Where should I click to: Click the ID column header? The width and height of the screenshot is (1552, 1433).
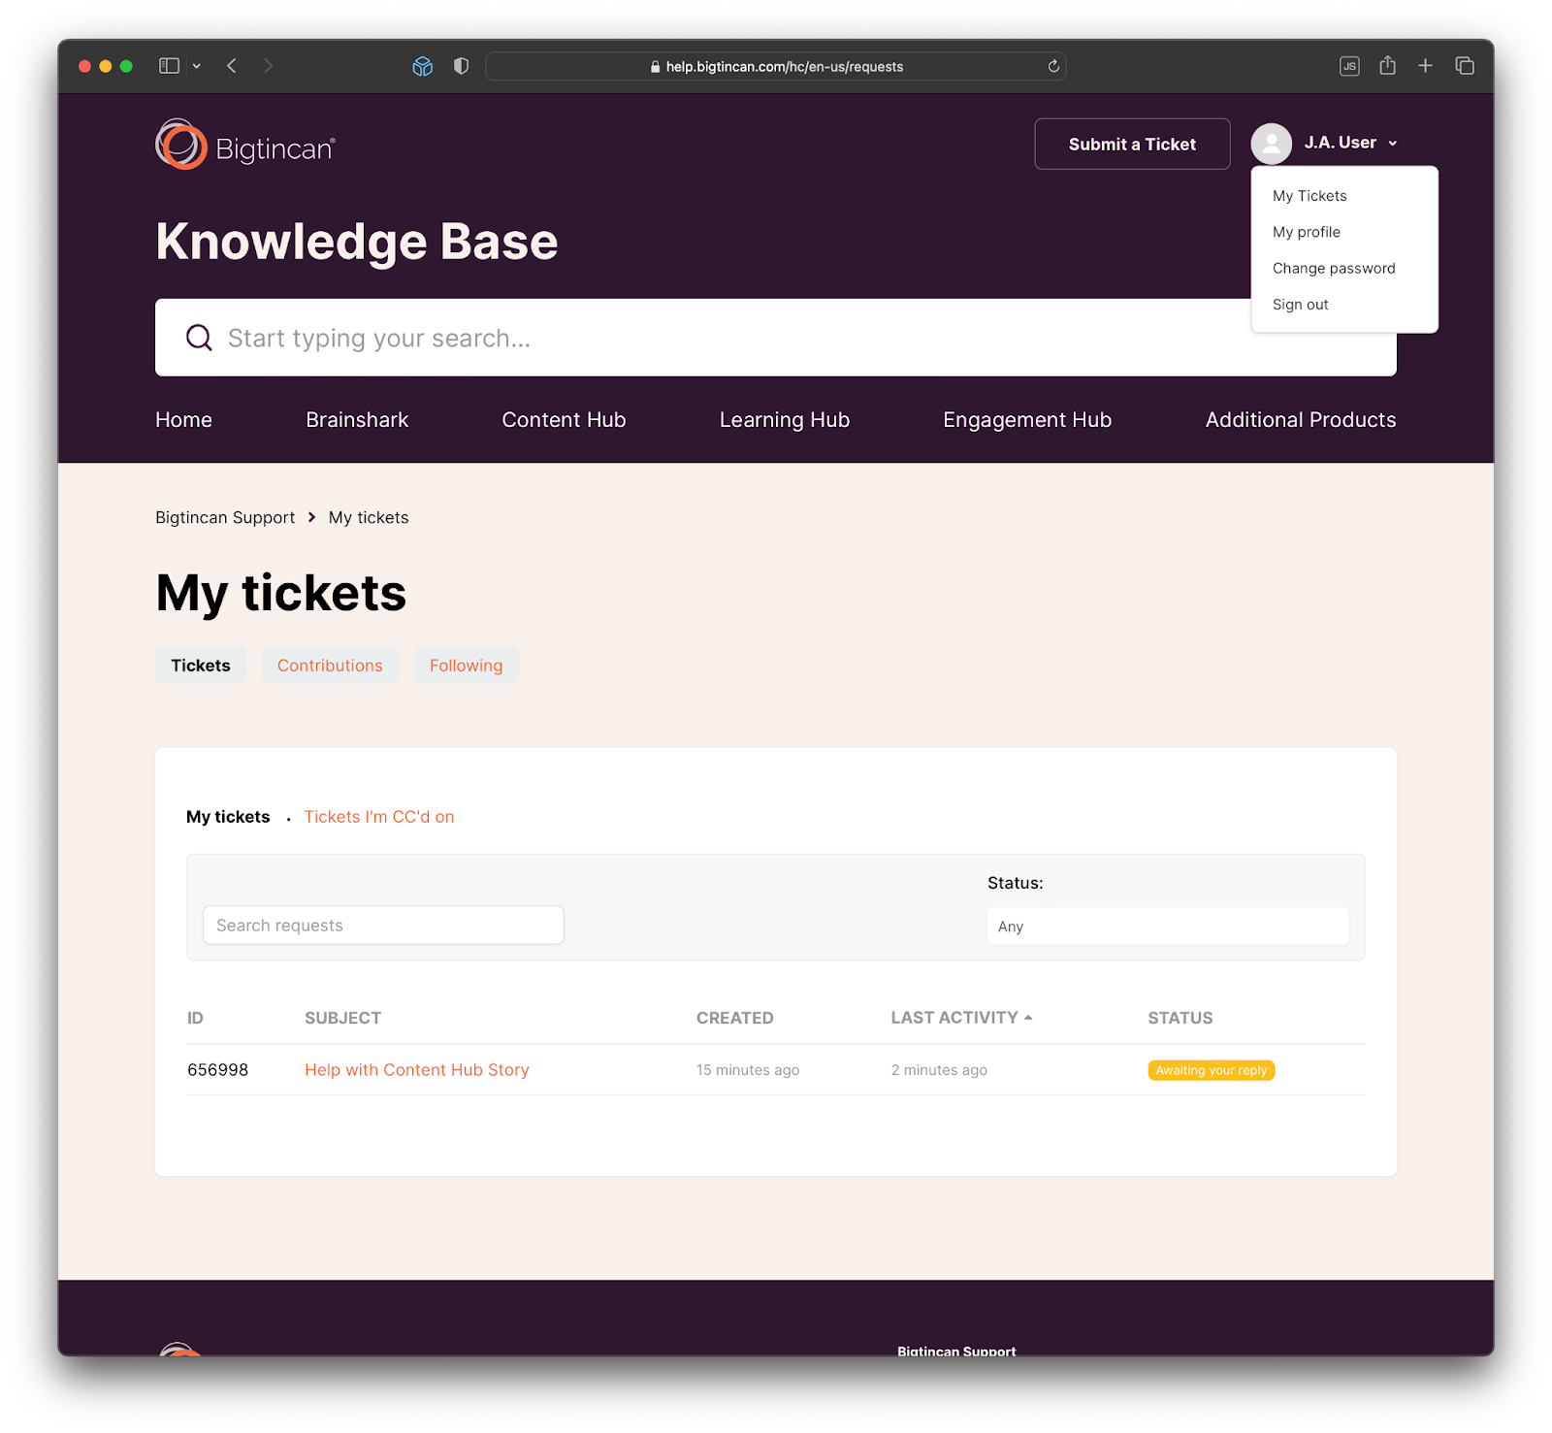pyautogui.click(x=195, y=1018)
